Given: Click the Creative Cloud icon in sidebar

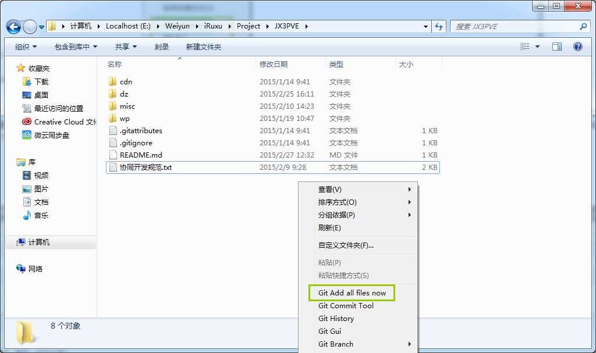Looking at the screenshot, I should tap(27, 122).
